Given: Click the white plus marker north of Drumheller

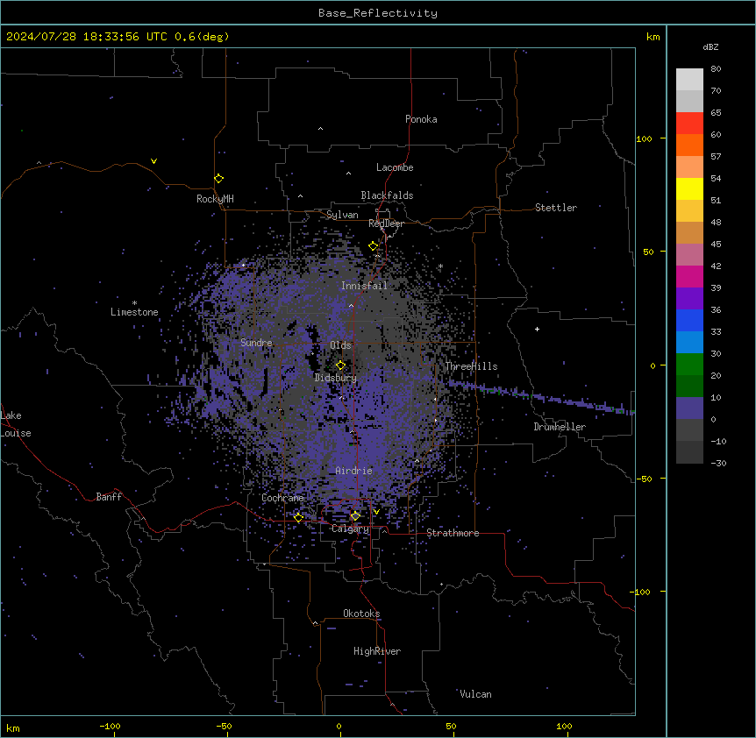Looking at the screenshot, I should (x=537, y=329).
